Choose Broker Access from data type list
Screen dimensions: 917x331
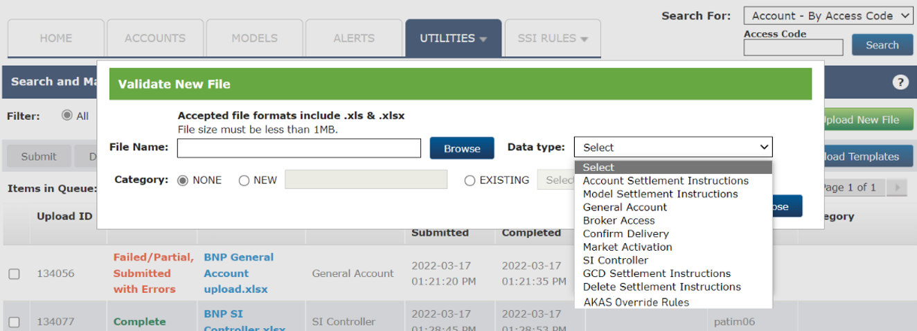[618, 220]
